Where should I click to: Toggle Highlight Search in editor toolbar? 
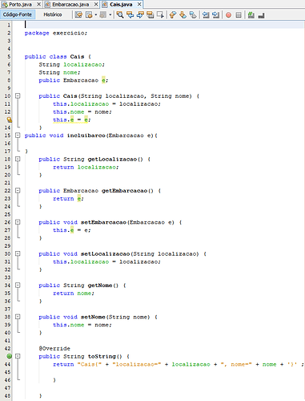coord(150,14)
